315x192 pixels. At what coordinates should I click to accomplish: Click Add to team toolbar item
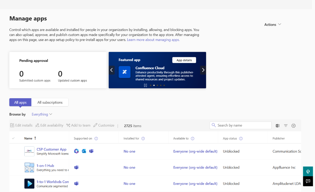point(78,125)
